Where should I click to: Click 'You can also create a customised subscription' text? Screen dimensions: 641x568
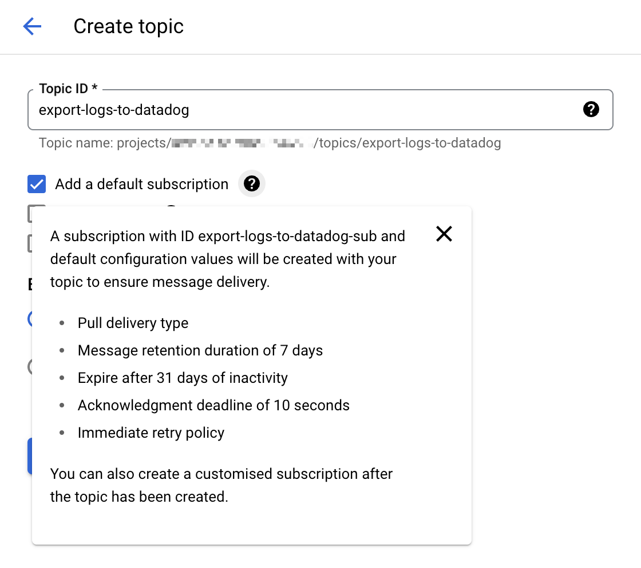tap(221, 485)
